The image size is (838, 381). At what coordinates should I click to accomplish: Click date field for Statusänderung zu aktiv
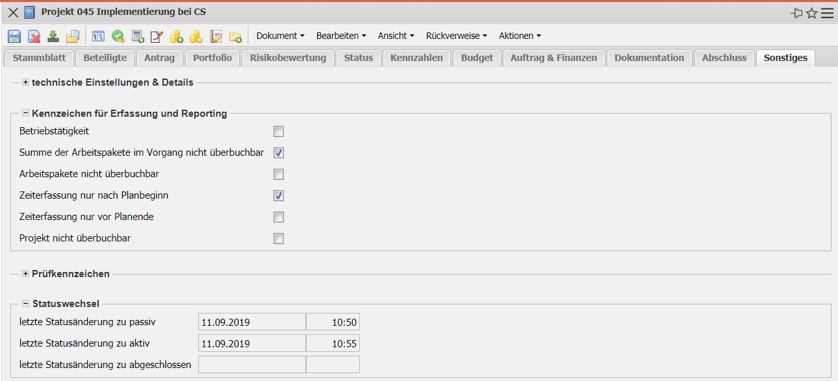click(x=252, y=343)
